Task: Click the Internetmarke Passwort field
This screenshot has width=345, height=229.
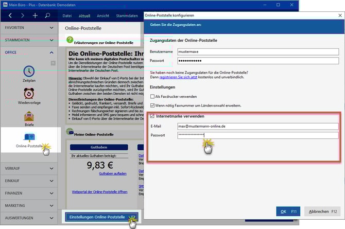Action: [x=258, y=135]
